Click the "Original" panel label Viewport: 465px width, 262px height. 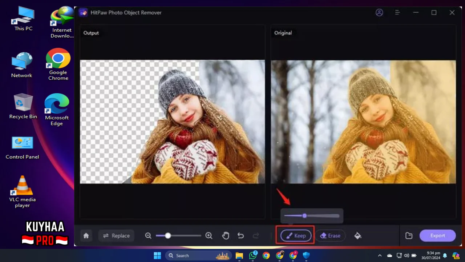pyautogui.click(x=283, y=33)
